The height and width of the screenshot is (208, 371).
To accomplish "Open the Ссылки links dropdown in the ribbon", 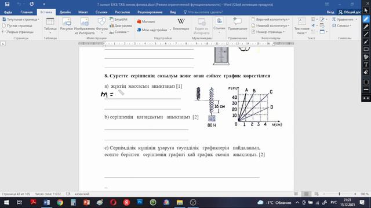I will pyautogui.click(x=219, y=25).
